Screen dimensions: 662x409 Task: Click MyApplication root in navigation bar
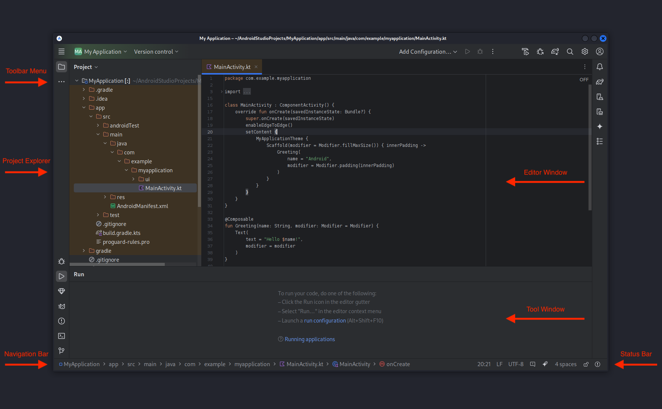pyautogui.click(x=79, y=364)
